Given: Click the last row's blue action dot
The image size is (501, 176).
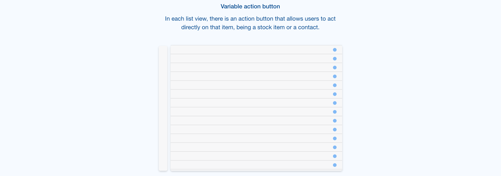Looking at the screenshot, I should 335,165.
